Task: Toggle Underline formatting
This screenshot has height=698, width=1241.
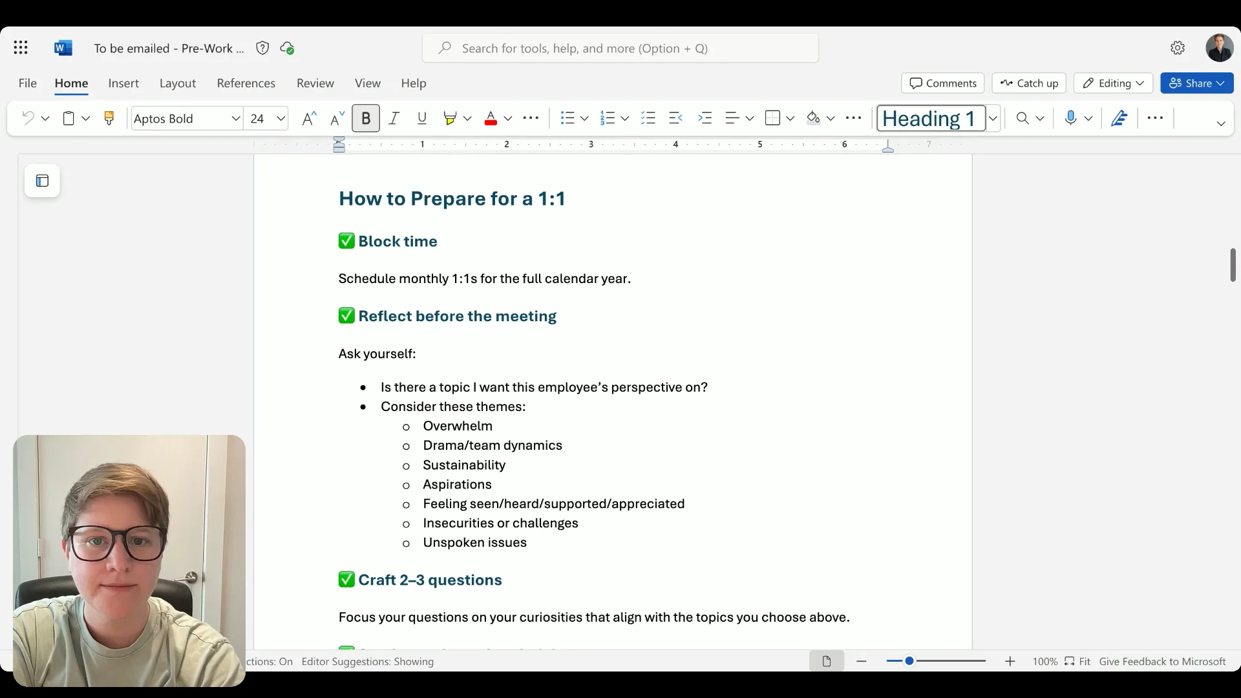Action: 422,118
